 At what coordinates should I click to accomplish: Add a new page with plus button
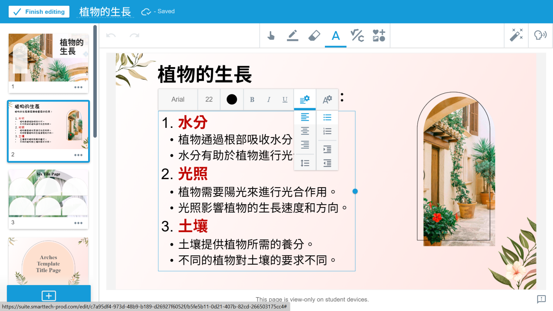pyautogui.click(x=49, y=295)
